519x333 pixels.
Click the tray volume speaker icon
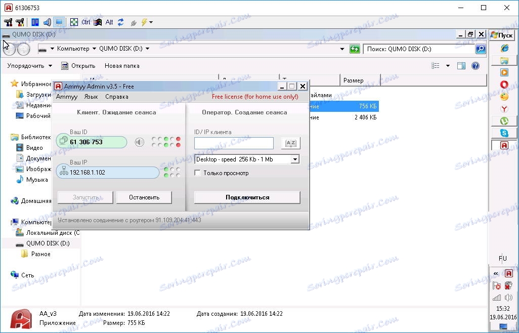pyautogui.click(x=508, y=297)
